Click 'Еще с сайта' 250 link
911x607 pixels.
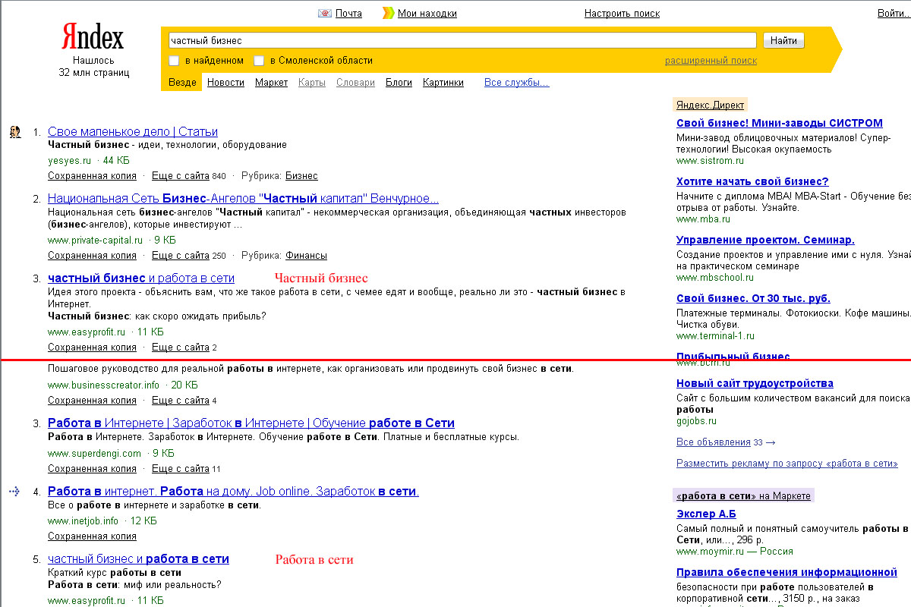pos(181,255)
